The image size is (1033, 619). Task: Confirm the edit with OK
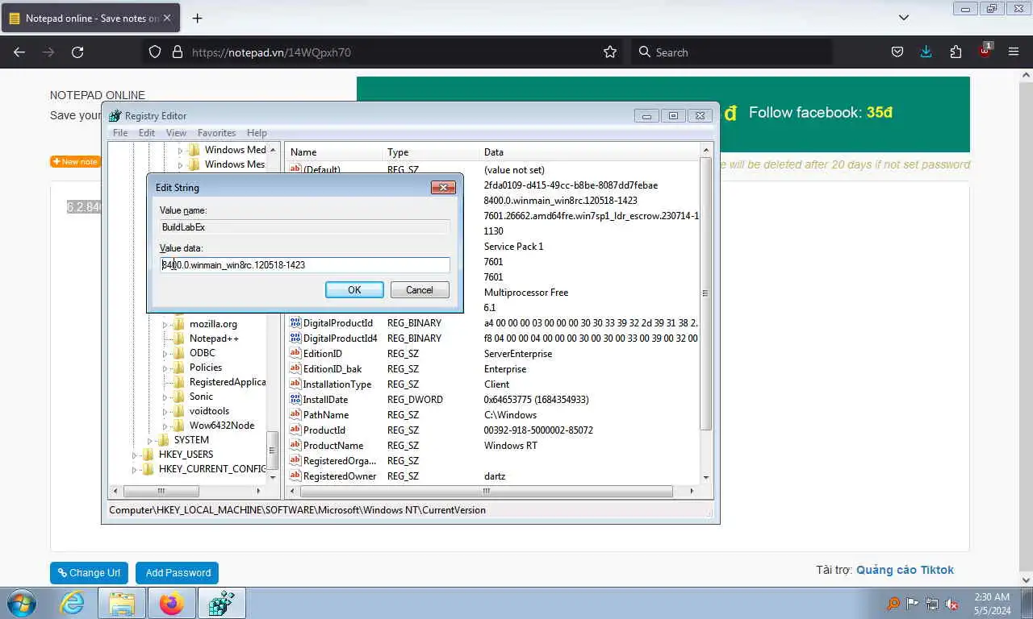pyautogui.click(x=354, y=290)
